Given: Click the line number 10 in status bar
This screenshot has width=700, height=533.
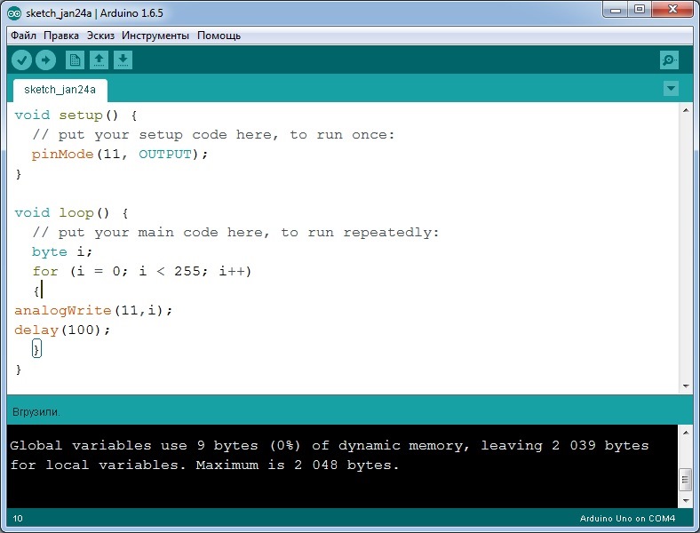Looking at the screenshot, I should (18, 518).
